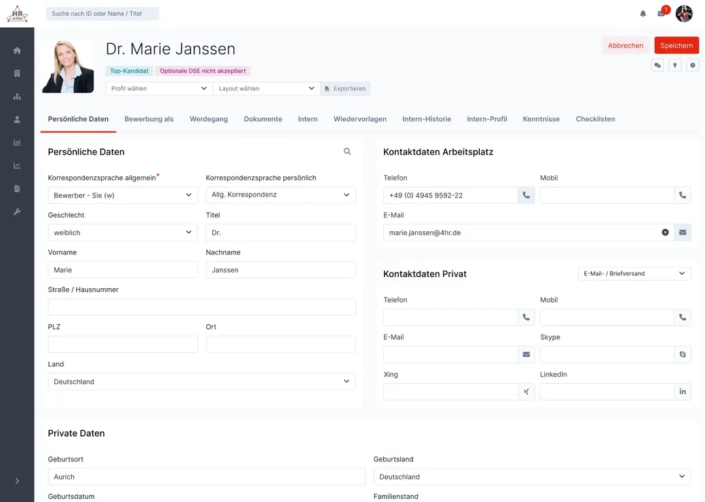705x502 pixels.
Task: Open the clock history icon below Speichern
Action: tap(693, 65)
